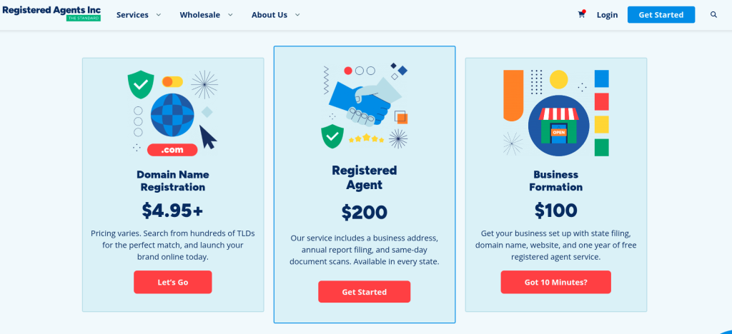This screenshot has width=732, height=334.
Task: Click the blue Get Started header button
Action: pyautogui.click(x=661, y=15)
